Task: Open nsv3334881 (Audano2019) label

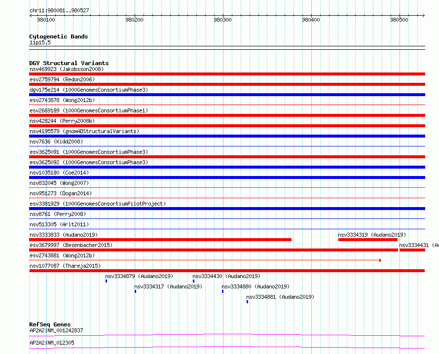Action: (x=280, y=297)
